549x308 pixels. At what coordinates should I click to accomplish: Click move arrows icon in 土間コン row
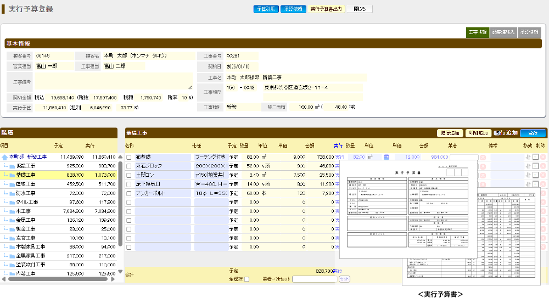pyautogui.click(x=528, y=175)
